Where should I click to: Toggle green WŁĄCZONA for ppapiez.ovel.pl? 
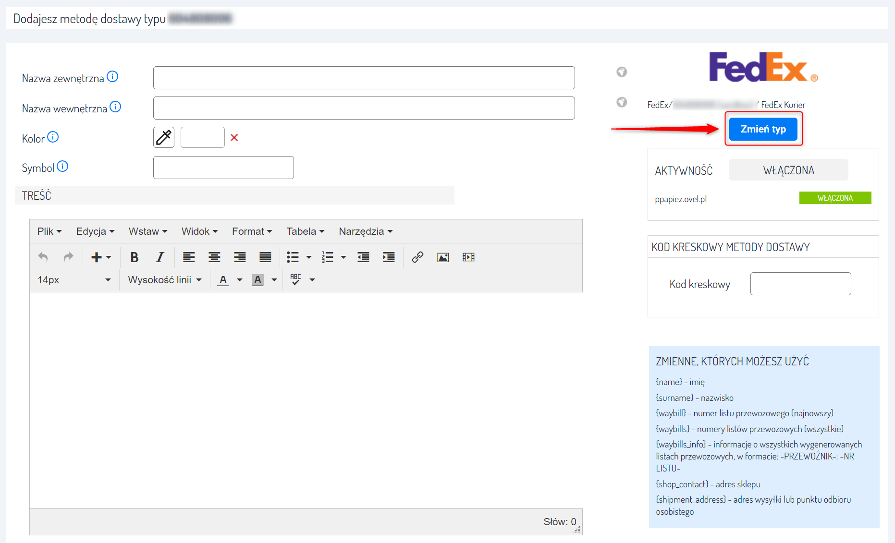click(x=835, y=198)
